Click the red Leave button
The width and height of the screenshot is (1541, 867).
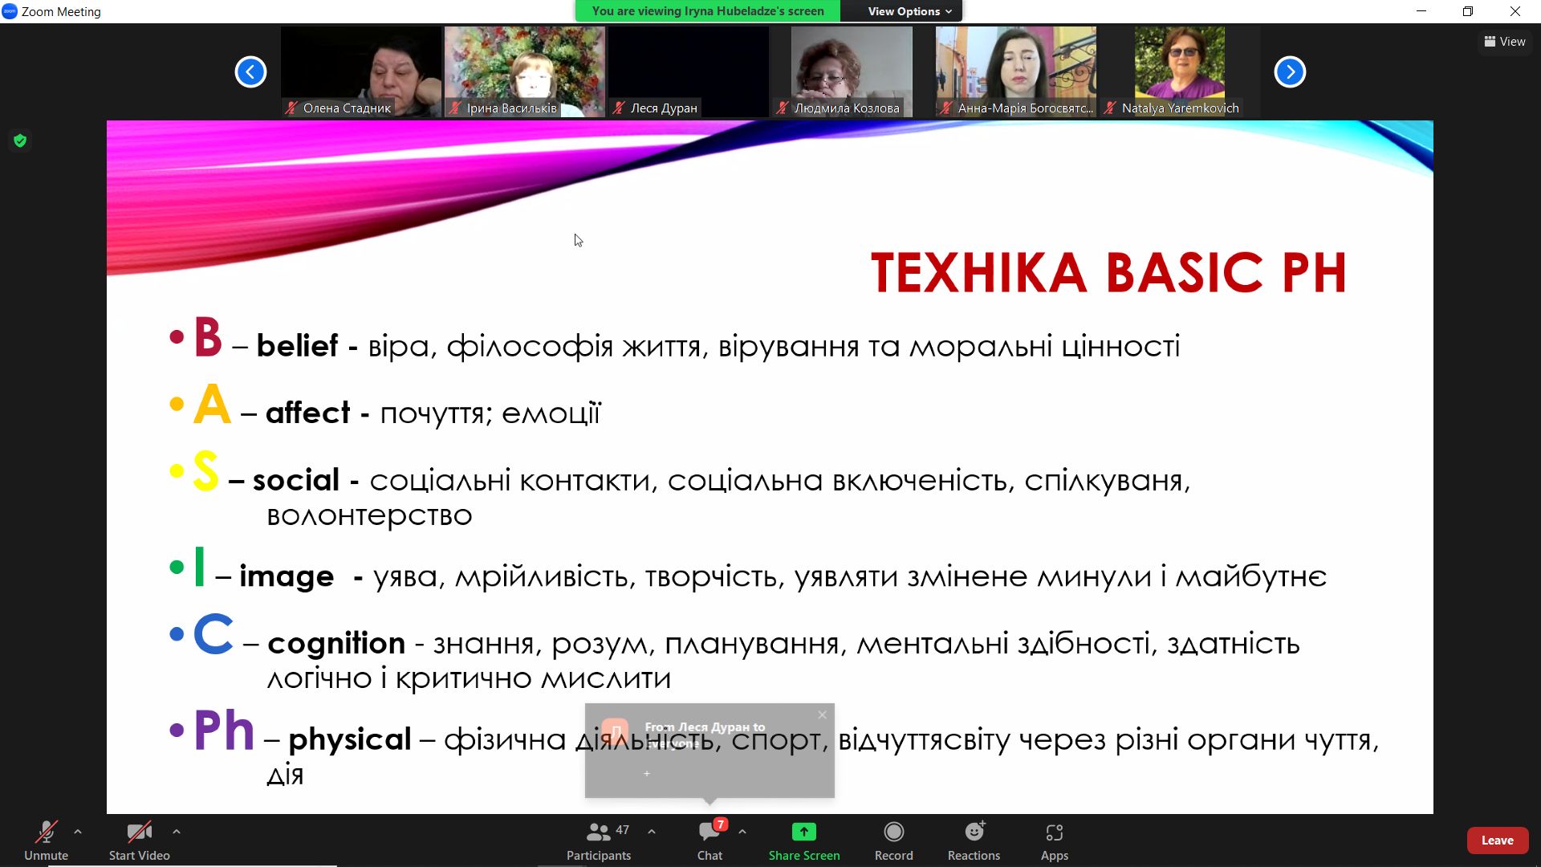click(1497, 841)
